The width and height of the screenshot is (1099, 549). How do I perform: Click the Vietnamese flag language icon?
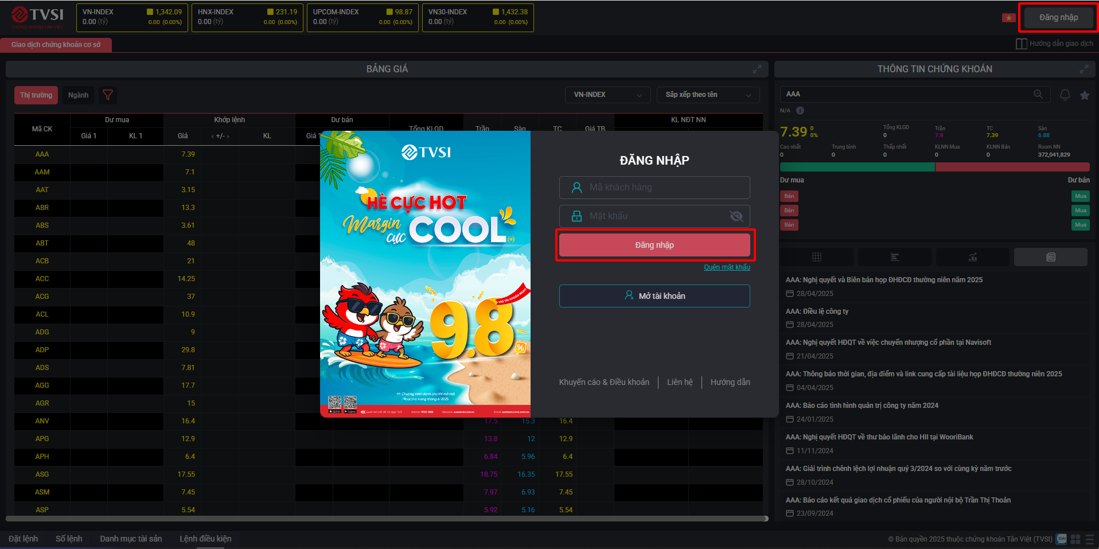coord(1008,18)
